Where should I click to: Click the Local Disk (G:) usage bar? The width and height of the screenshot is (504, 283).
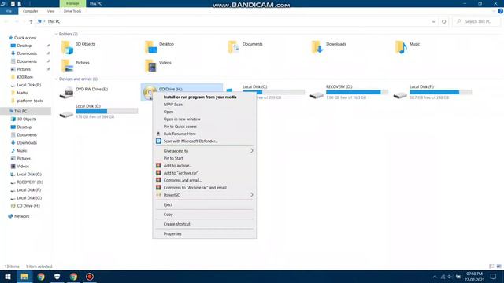click(x=107, y=112)
